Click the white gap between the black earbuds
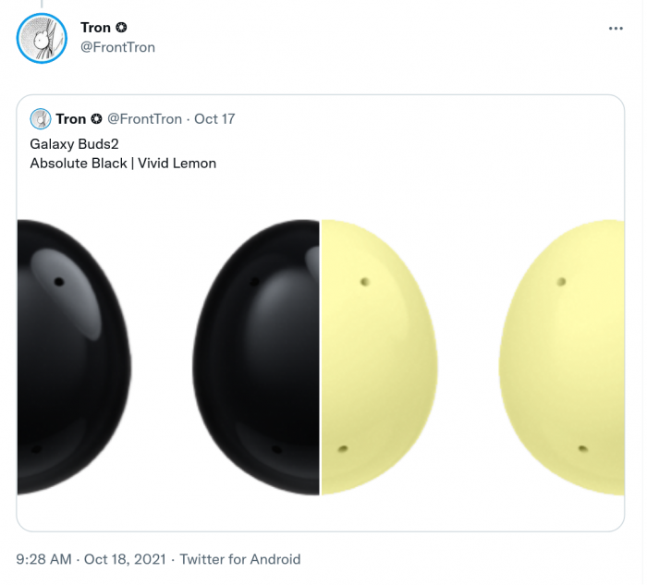This screenshot has width=647, height=585. (x=166, y=356)
